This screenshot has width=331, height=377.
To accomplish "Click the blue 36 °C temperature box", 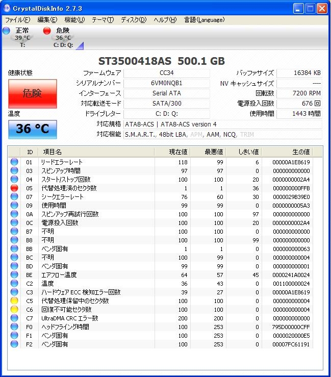I will tap(33, 130).
